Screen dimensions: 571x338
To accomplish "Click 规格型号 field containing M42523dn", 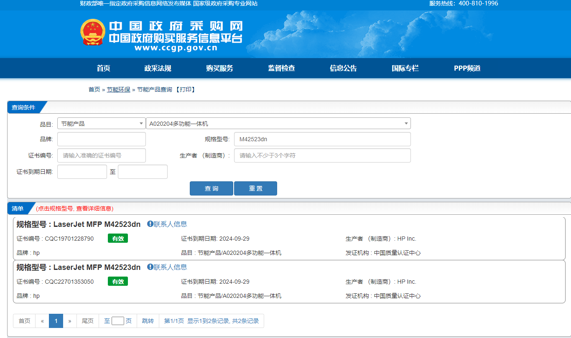I will (322, 139).
